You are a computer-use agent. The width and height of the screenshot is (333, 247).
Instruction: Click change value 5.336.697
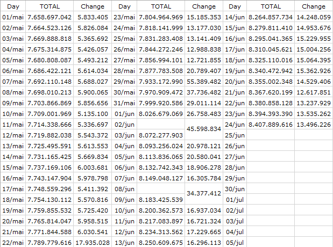[93, 125]
